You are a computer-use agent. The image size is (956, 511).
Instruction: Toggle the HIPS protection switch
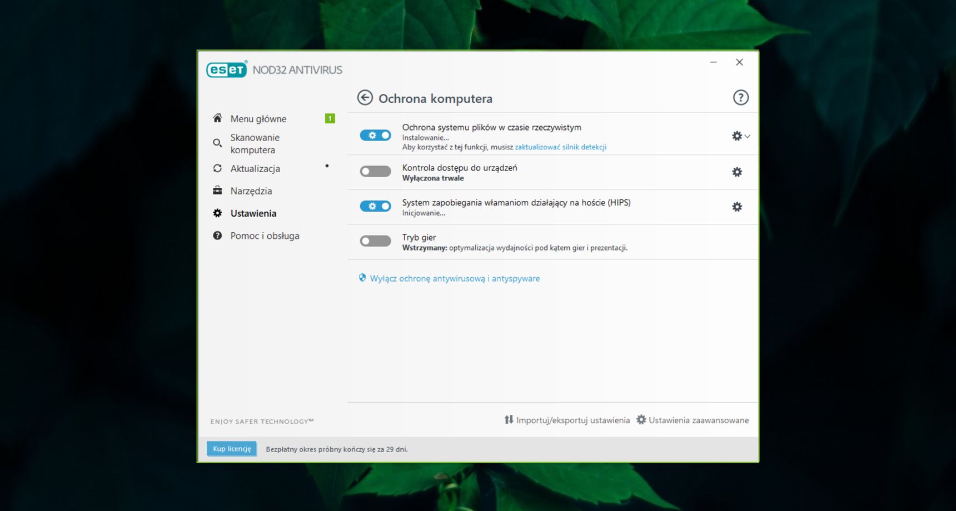click(x=375, y=206)
